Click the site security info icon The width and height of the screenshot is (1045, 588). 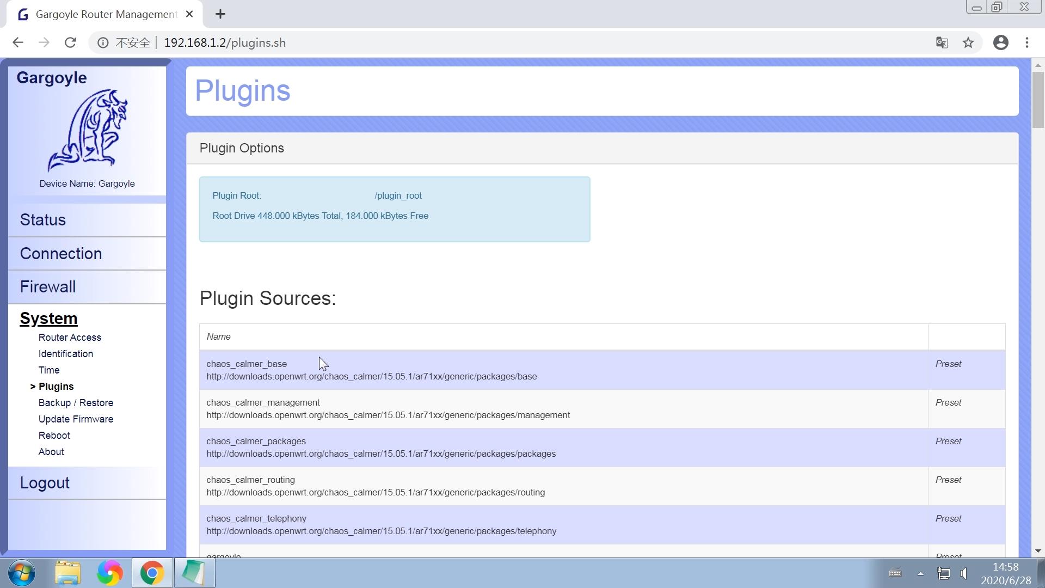click(103, 42)
